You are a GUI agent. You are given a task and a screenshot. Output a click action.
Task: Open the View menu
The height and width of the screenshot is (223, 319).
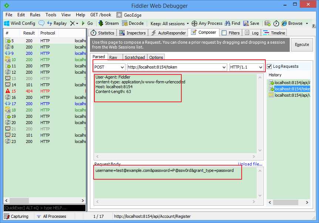pyautogui.click(x=66, y=15)
